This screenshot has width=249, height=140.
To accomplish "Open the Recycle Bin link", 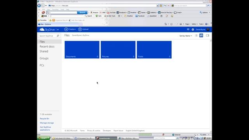I will (x=44, y=119).
